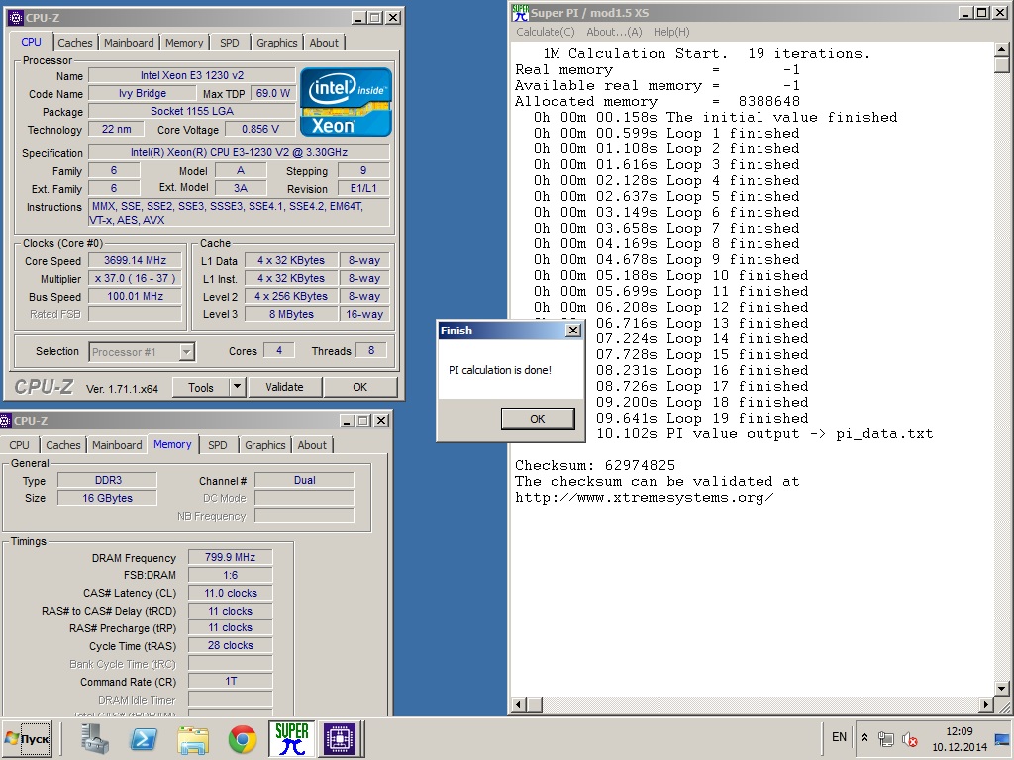1014x760 pixels.
Task: Click the 'PI calculation is done!' message
Action: (500, 370)
